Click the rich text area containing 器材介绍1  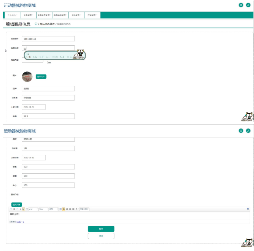point(129,216)
